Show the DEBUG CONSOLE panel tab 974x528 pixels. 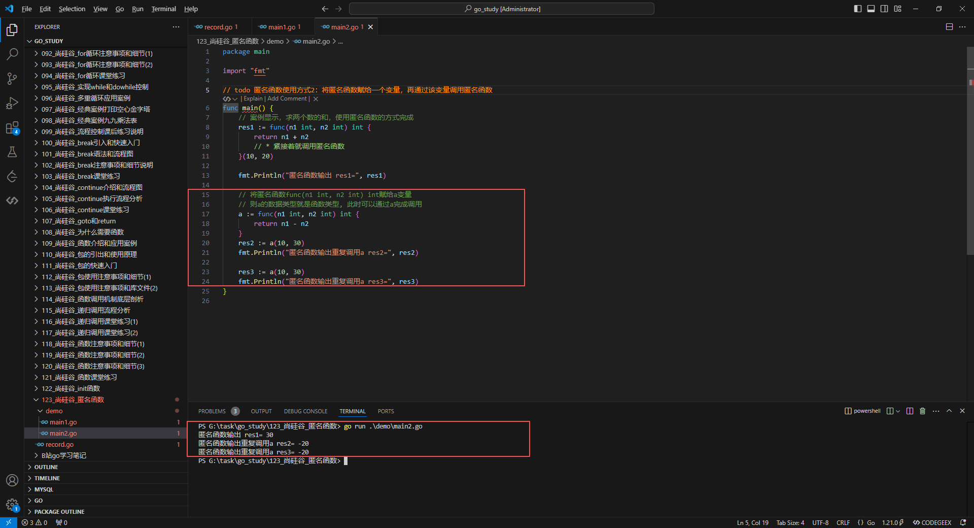(305, 411)
